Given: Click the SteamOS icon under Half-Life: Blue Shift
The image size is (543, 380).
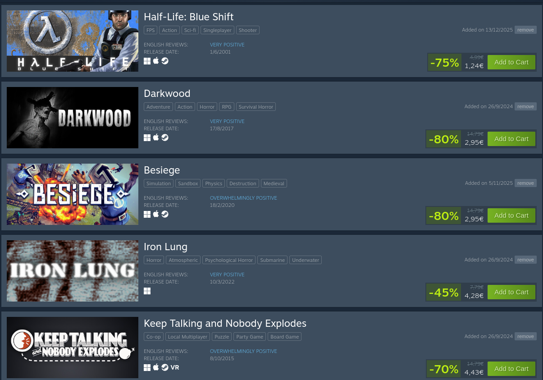Looking at the screenshot, I should [x=165, y=61].
